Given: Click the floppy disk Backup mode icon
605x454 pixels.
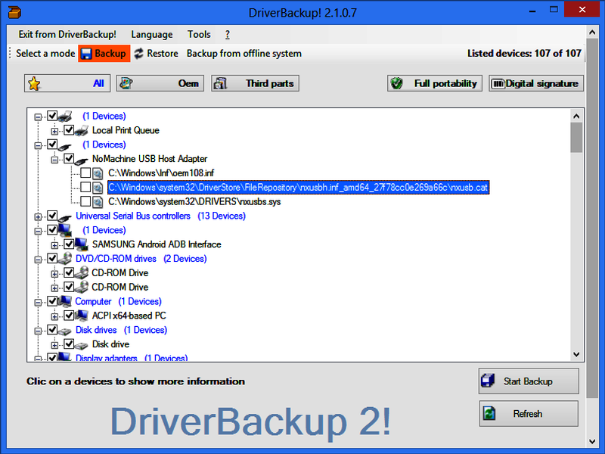Looking at the screenshot, I should point(85,54).
